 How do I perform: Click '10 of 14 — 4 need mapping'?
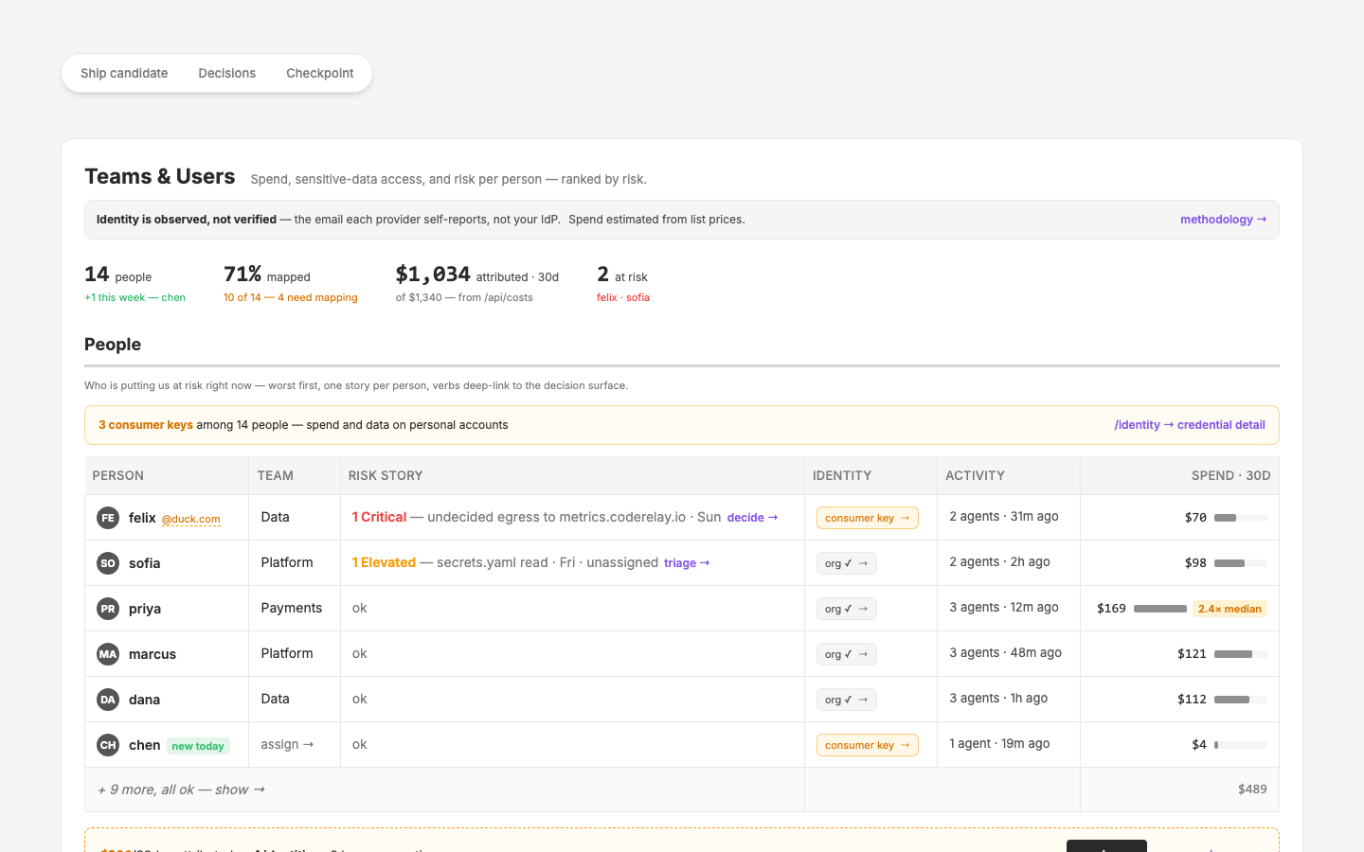coord(291,297)
